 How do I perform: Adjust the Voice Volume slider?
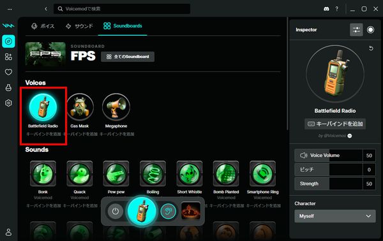328,156
